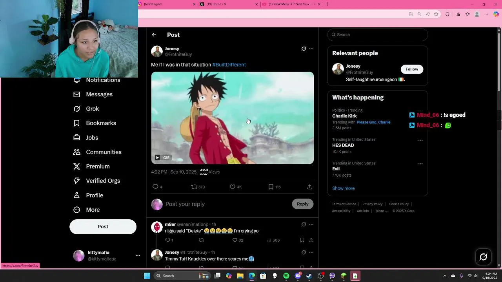Open the Grok floating button

[484, 257]
